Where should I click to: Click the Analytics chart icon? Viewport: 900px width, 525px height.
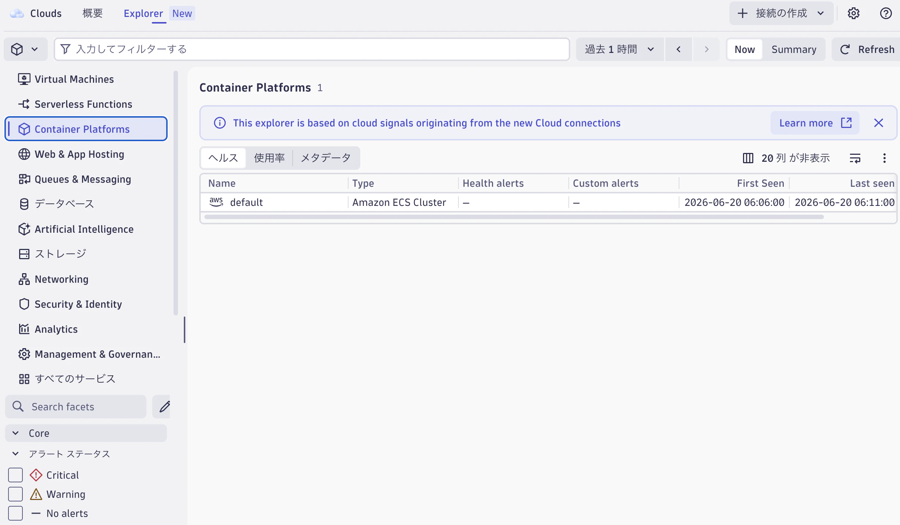[x=24, y=329]
